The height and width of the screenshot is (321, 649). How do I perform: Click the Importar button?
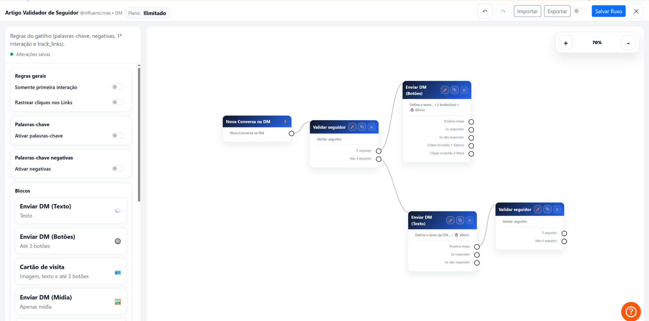[527, 11]
